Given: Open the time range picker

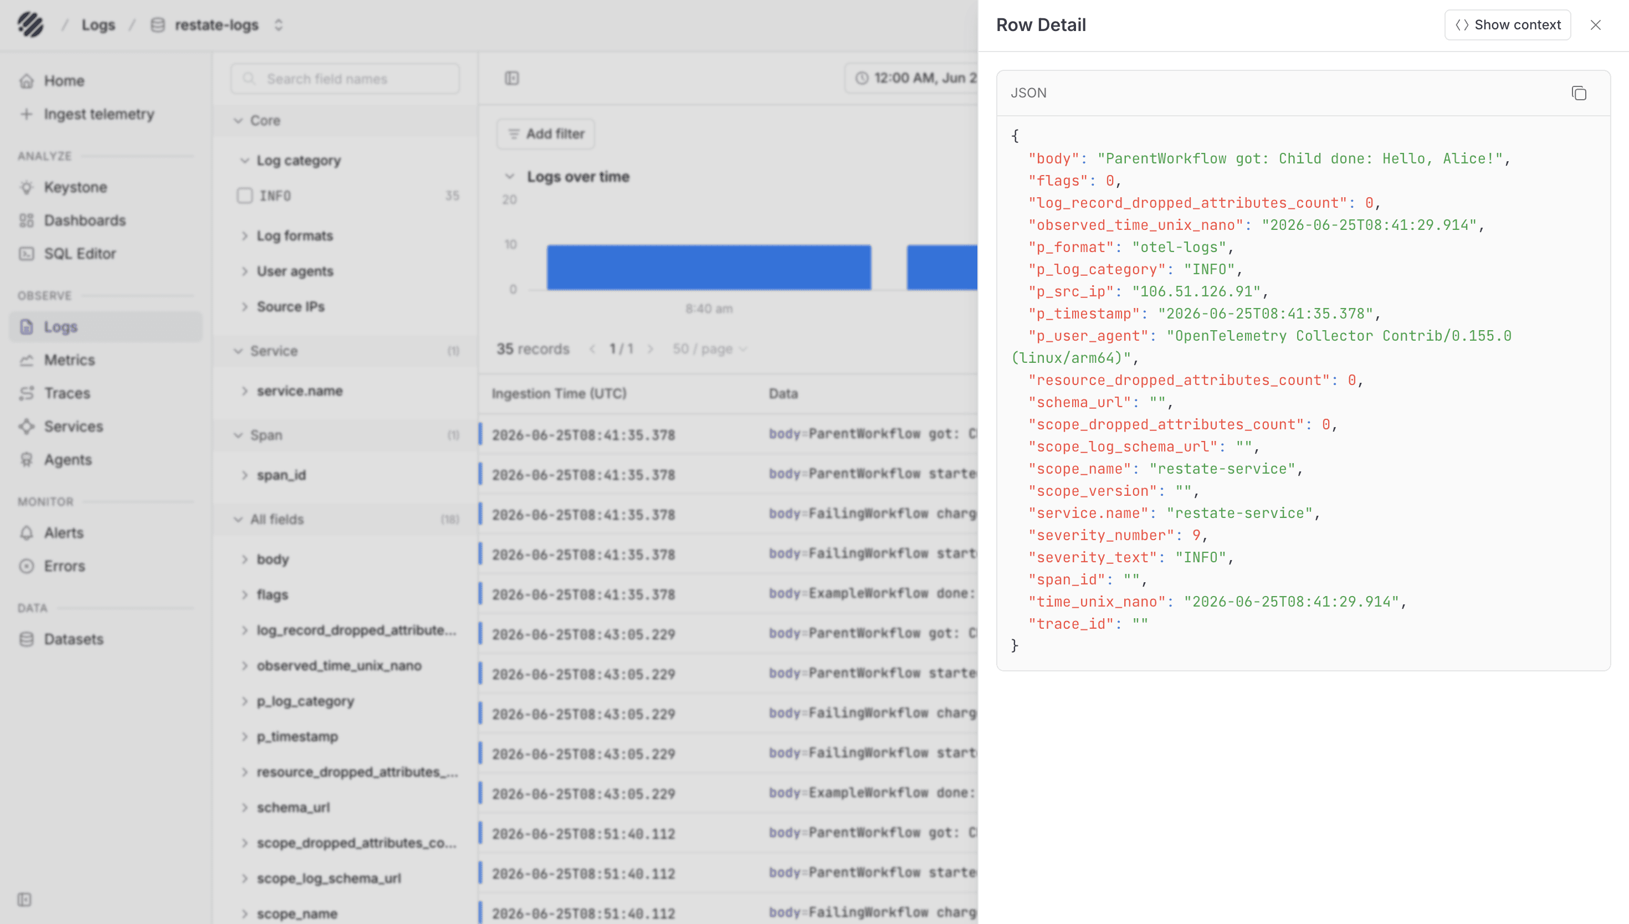Looking at the screenshot, I should pos(911,78).
